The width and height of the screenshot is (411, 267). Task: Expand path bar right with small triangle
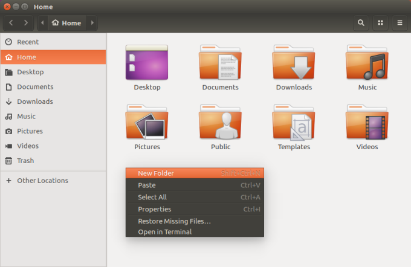(x=92, y=23)
